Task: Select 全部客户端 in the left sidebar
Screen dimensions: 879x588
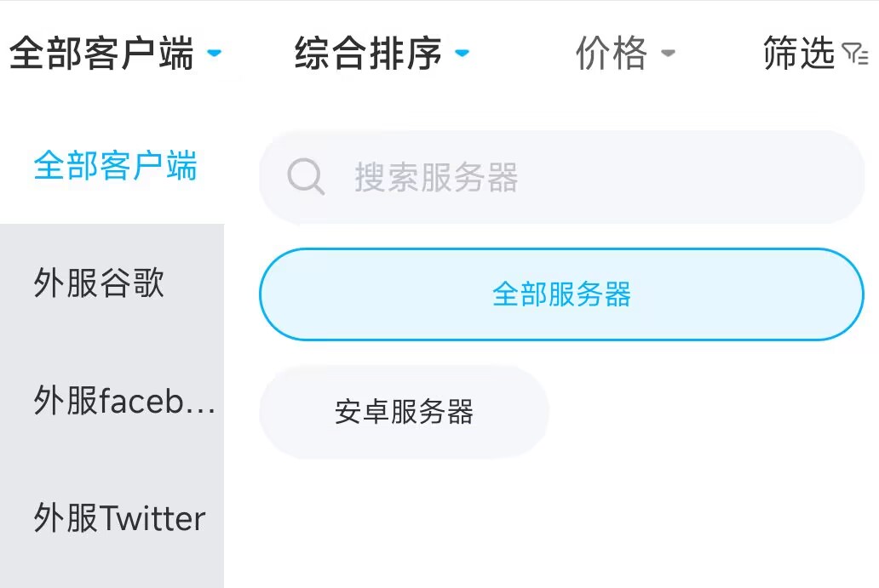Action: coord(115,166)
